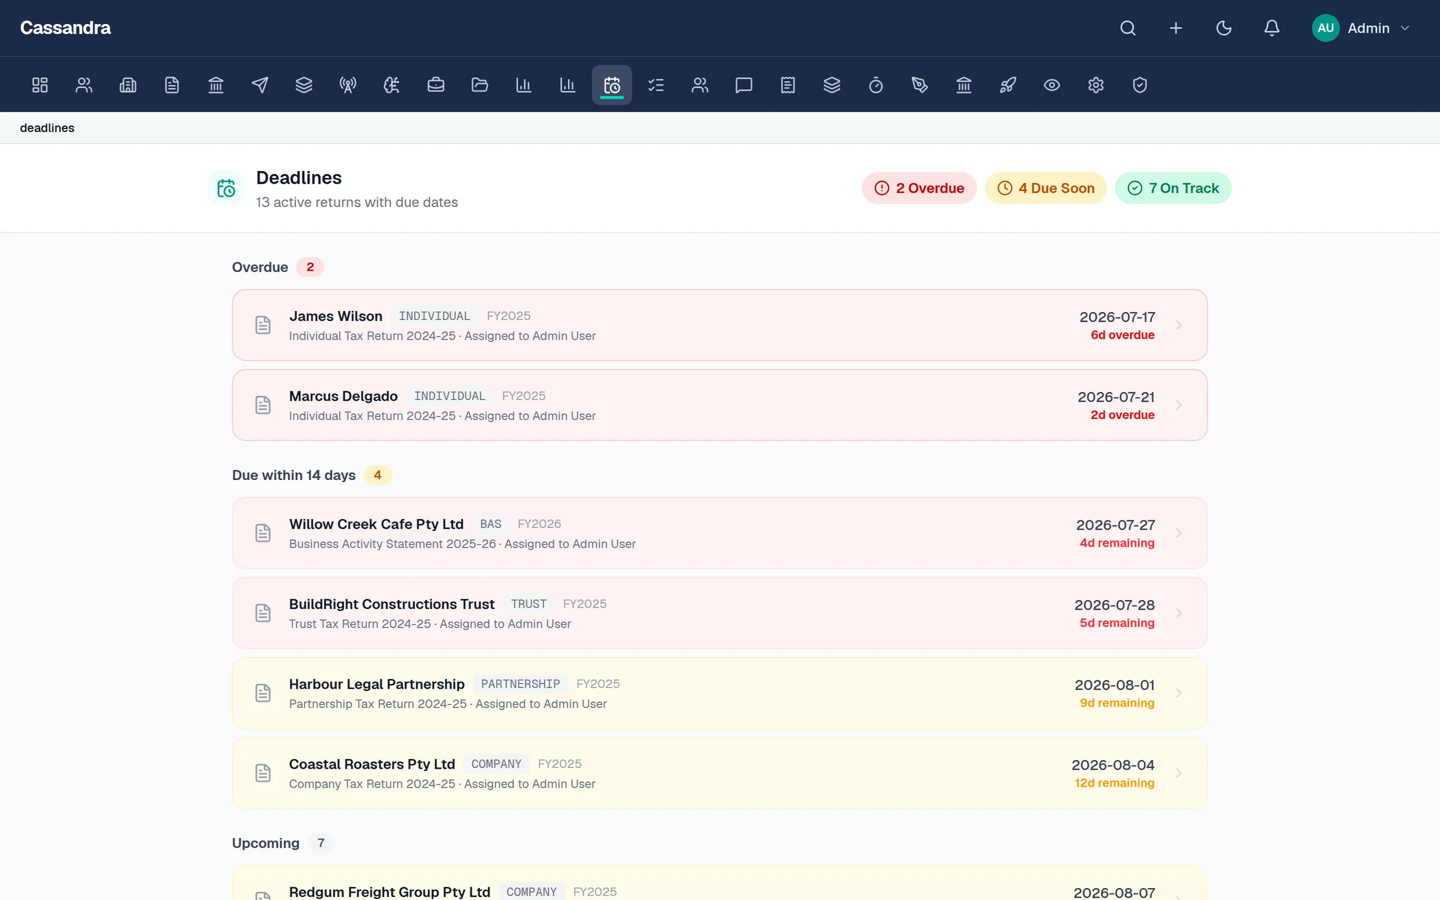Open the bank icon beside the paper plane
This screenshot has width=1440, height=900.
point(216,85)
